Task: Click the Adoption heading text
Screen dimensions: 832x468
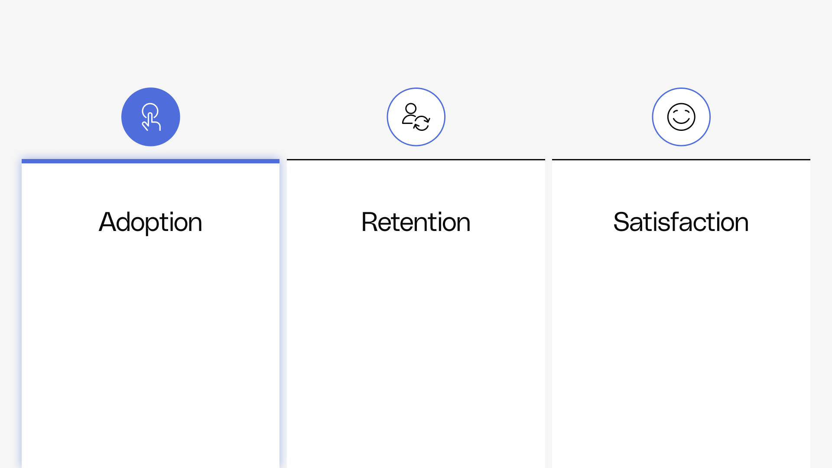Action: click(x=150, y=222)
